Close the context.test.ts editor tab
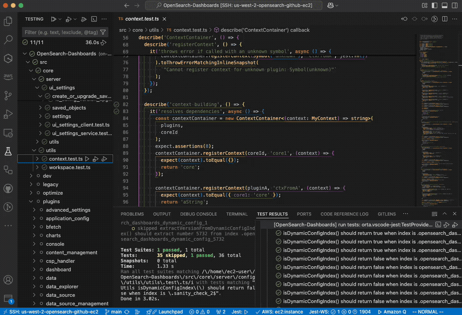Viewport: 462px width, 315px height. tap(164, 19)
